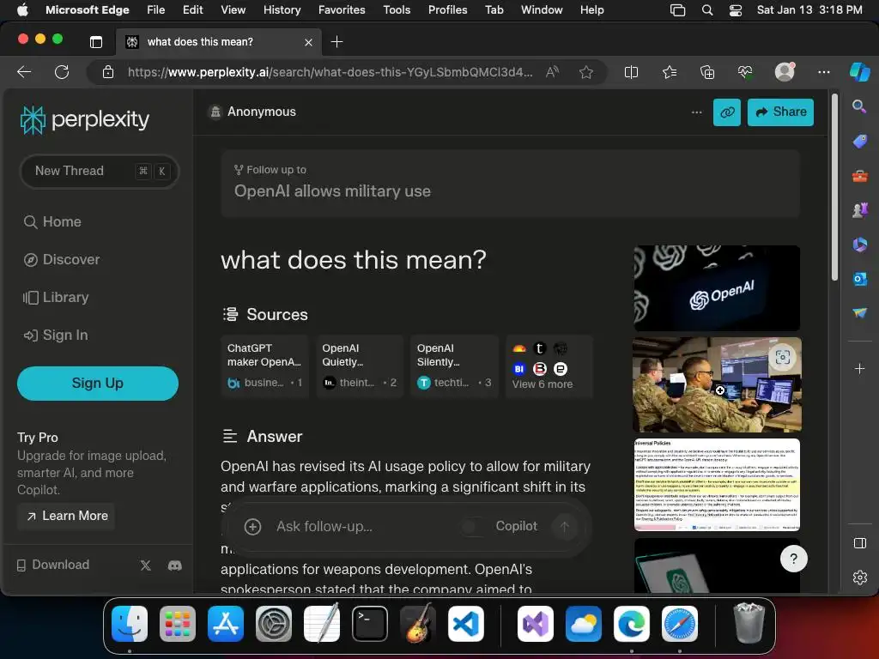Click the Sign Up button
The height and width of the screenshot is (659, 879).
click(x=98, y=384)
